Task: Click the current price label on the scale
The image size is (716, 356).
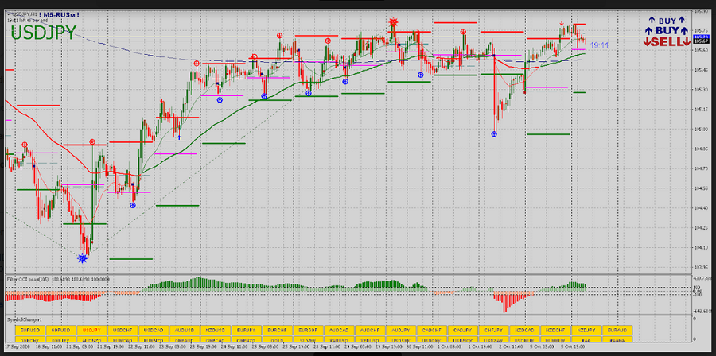Action: click(x=701, y=37)
